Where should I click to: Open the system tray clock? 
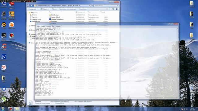192,109
